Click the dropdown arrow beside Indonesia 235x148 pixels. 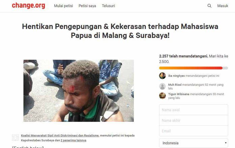pyautogui.click(x=226, y=143)
